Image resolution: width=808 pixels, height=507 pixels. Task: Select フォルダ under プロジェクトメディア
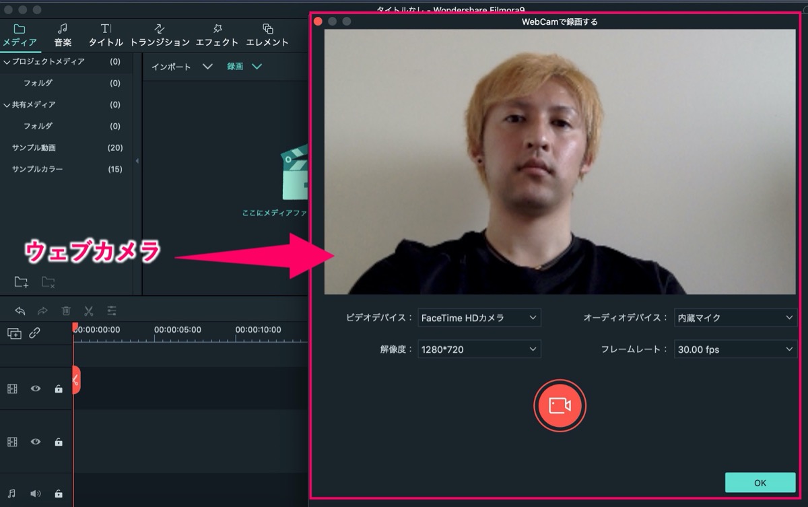pyautogui.click(x=38, y=83)
